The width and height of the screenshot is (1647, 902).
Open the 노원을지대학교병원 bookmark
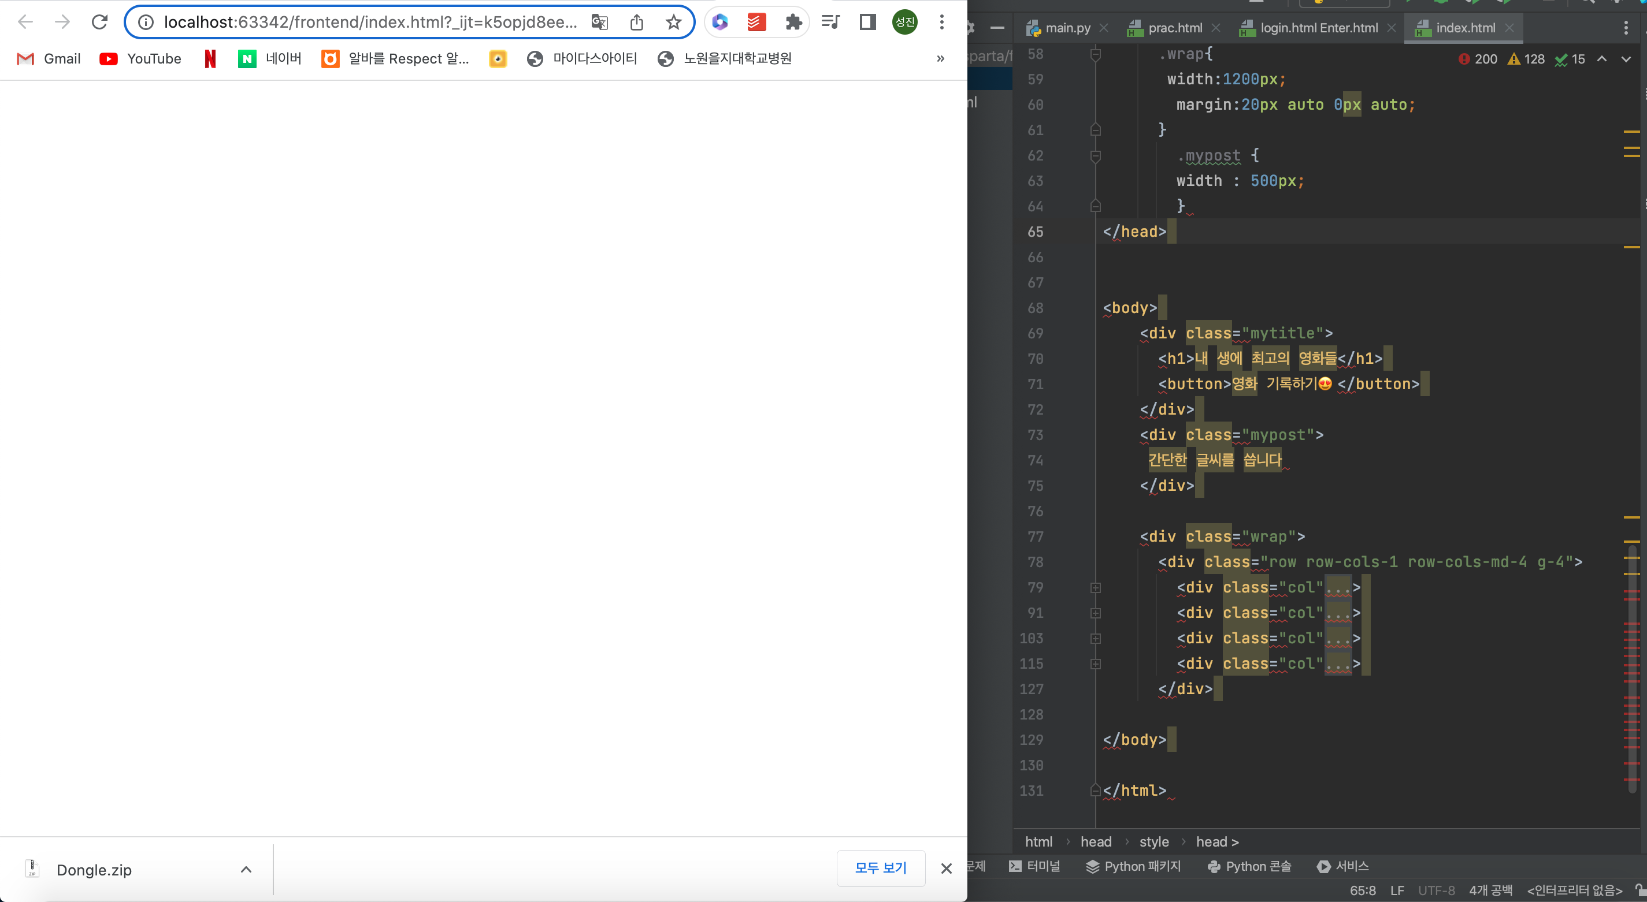coord(725,59)
